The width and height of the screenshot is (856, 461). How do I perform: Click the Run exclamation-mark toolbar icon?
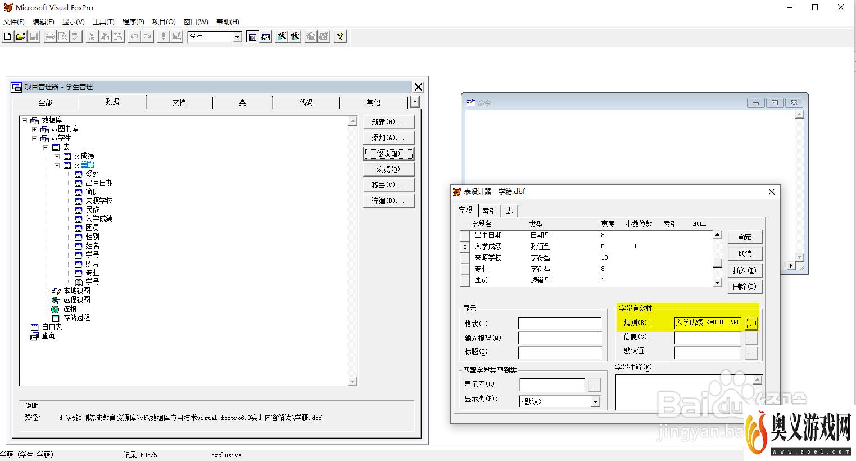(163, 37)
